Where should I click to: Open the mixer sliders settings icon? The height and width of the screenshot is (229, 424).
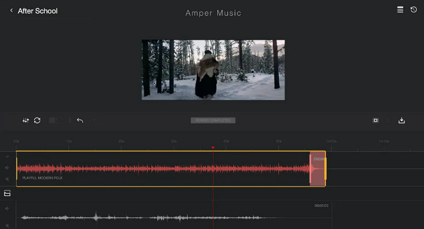tap(25, 120)
